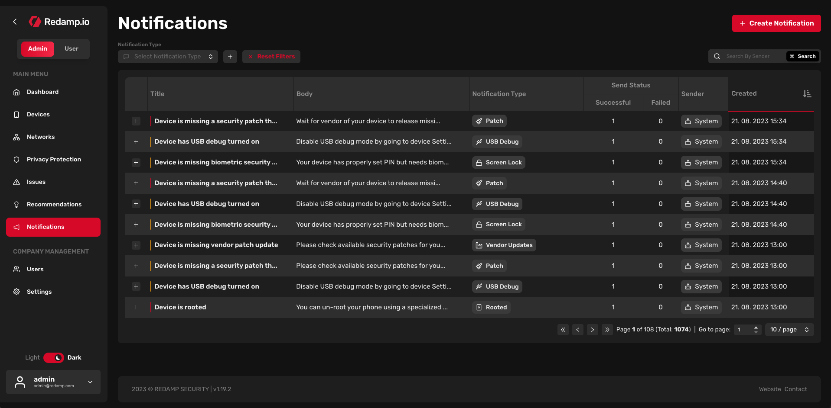Click admin user avatar icon

tap(20, 382)
